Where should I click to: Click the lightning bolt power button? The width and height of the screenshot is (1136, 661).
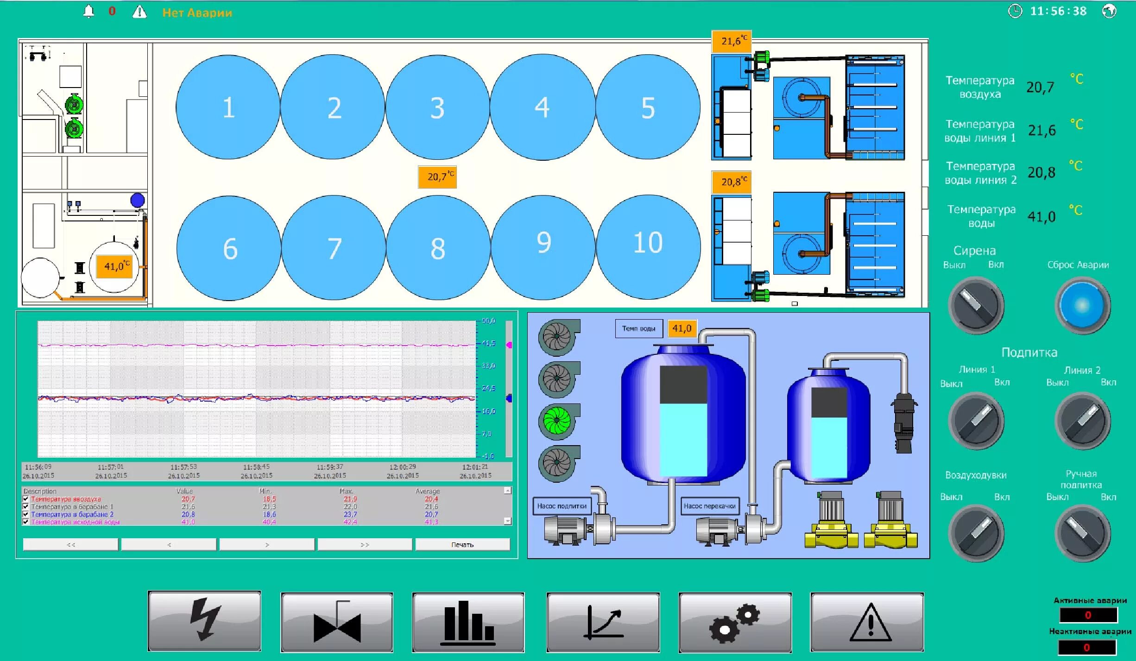[204, 621]
